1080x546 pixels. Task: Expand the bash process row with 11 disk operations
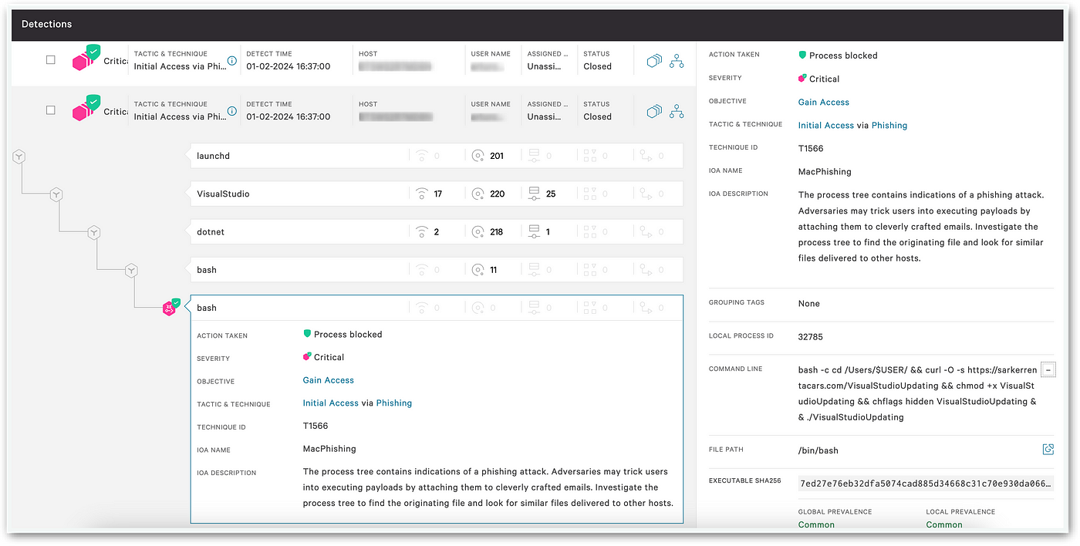[437, 270]
